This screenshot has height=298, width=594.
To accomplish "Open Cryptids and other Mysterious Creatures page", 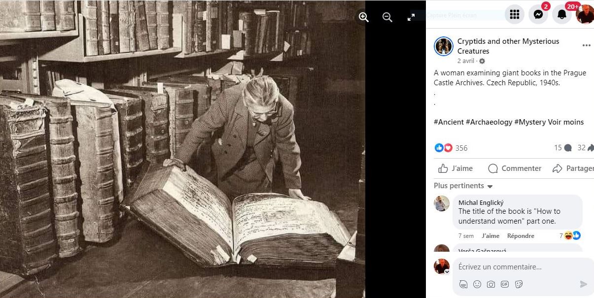I will [x=508, y=46].
